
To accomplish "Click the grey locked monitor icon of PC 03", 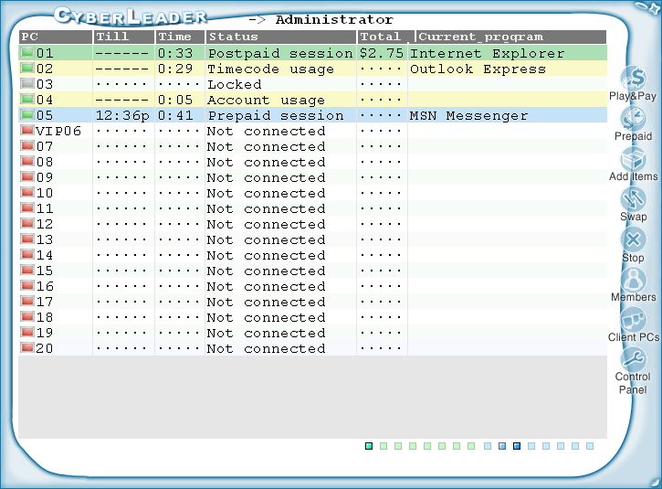I will click(x=27, y=83).
